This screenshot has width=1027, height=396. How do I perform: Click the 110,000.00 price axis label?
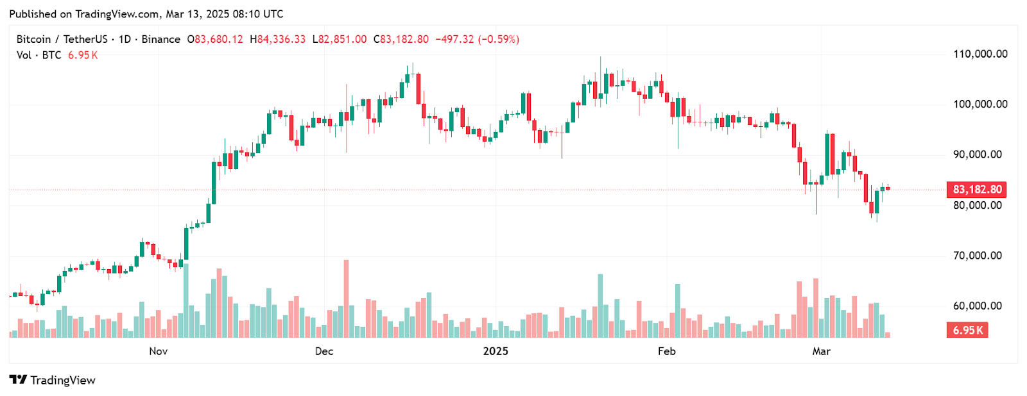coord(980,54)
